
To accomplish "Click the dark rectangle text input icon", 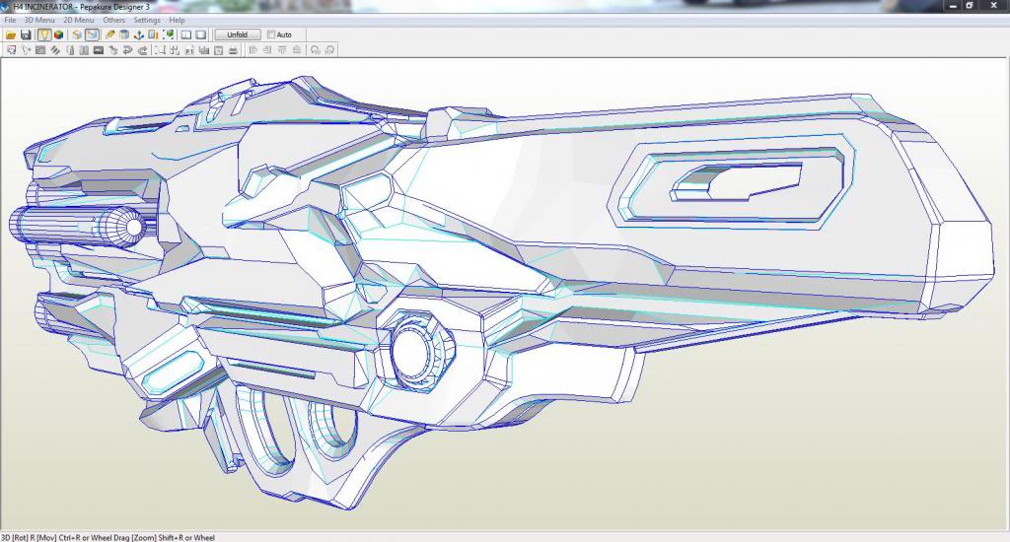I will tap(99, 50).
